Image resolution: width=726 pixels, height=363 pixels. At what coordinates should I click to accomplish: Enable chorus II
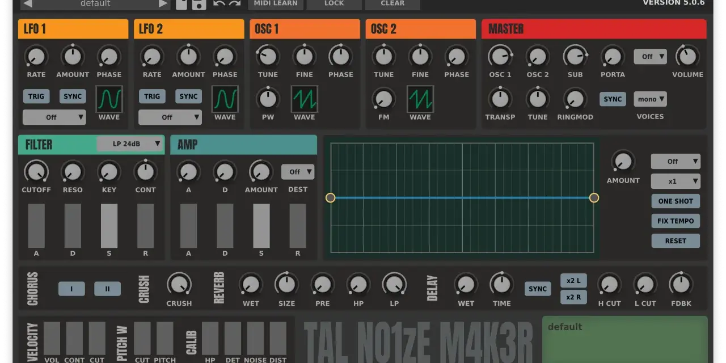(x=108, y=289)
